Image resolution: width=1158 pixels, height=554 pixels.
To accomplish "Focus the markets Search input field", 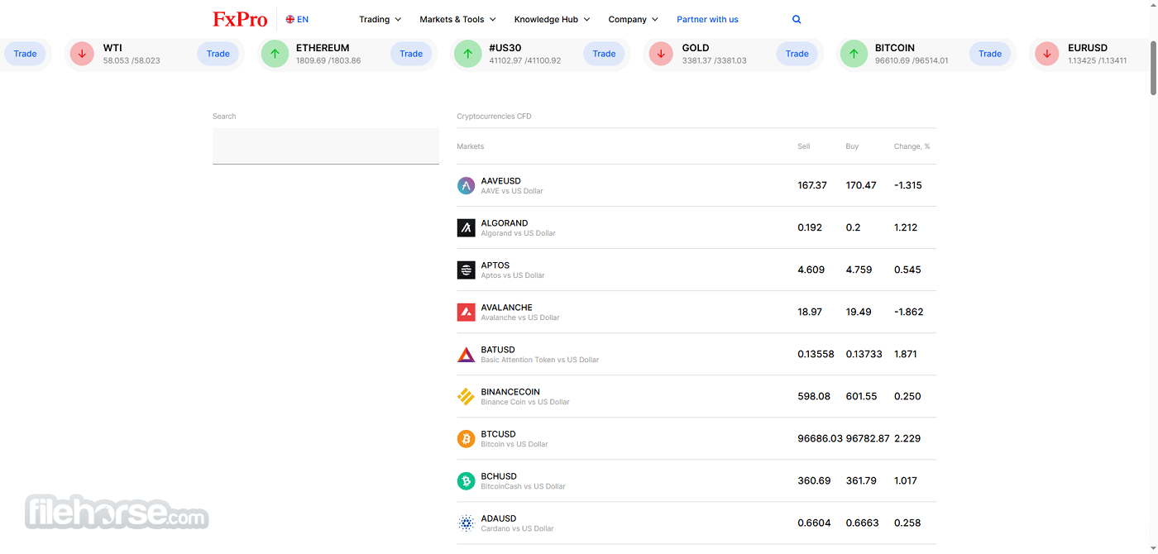I will pos(326,146).
